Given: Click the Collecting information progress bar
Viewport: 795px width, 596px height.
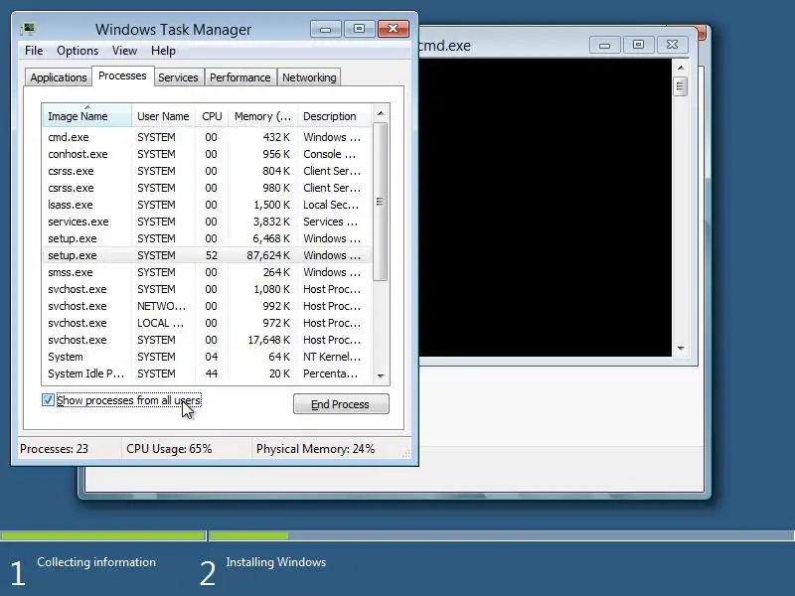Looking at the screenshot, I should [x=103, y=535].
